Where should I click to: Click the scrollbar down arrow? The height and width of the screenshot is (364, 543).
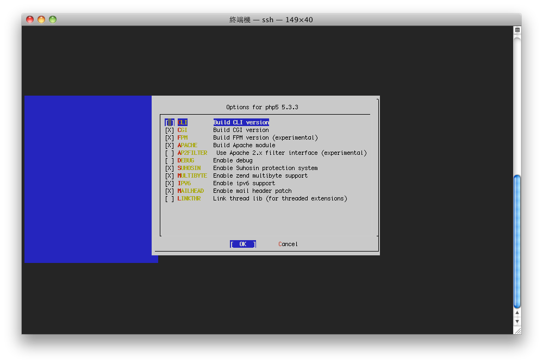pos(517,322)
